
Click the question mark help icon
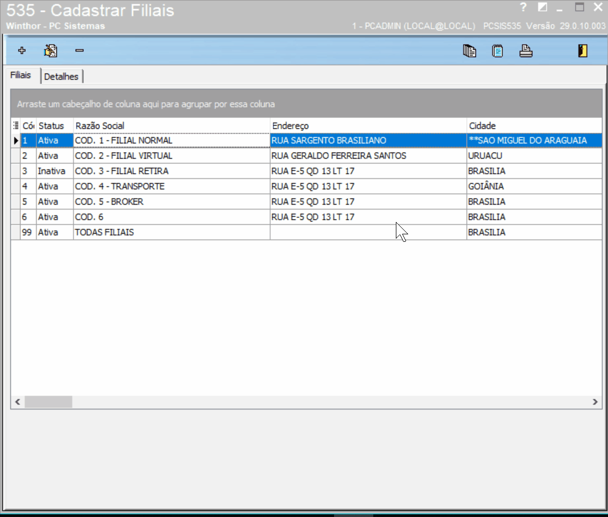click(x=523, y=7)
